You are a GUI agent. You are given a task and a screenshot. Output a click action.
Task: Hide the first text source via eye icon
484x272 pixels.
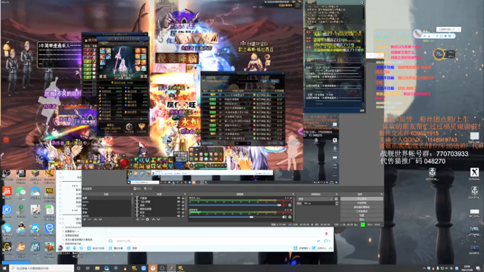pos(178,198)
